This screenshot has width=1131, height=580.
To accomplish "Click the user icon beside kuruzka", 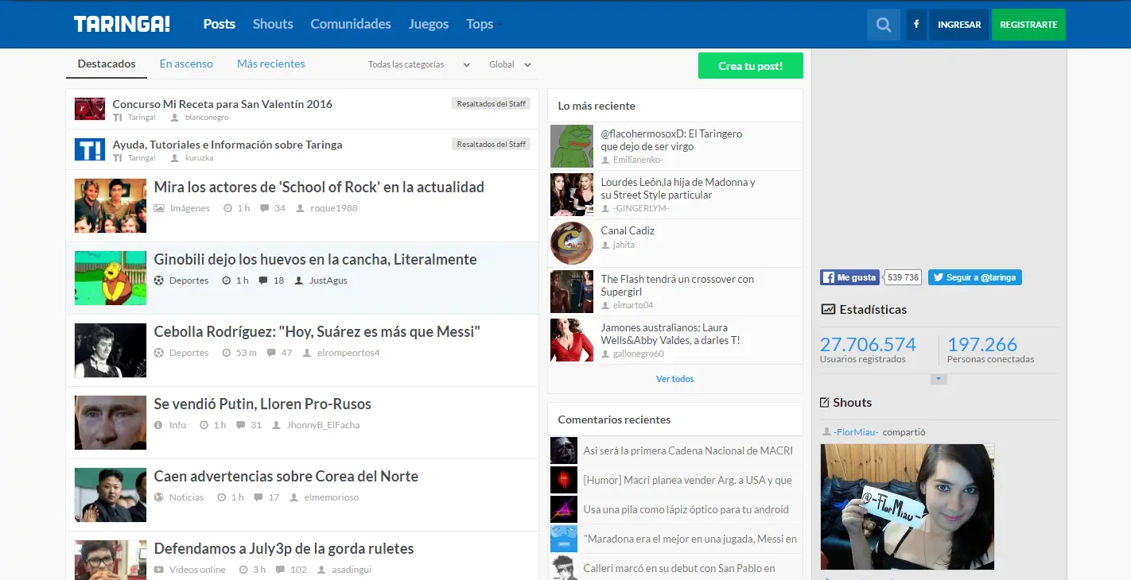I will tap(175, 158).
